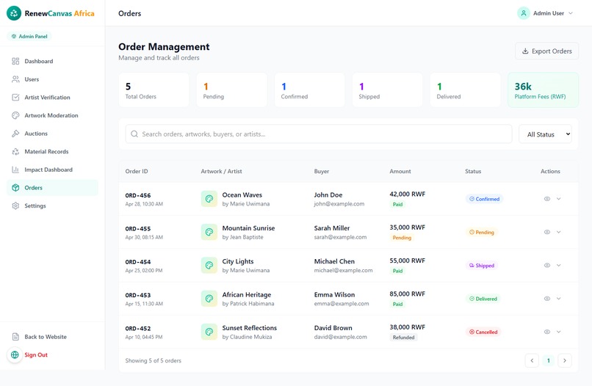
Task: Click the Pending orders stat card
Action: pyautogui.click(x=232, y=90)
